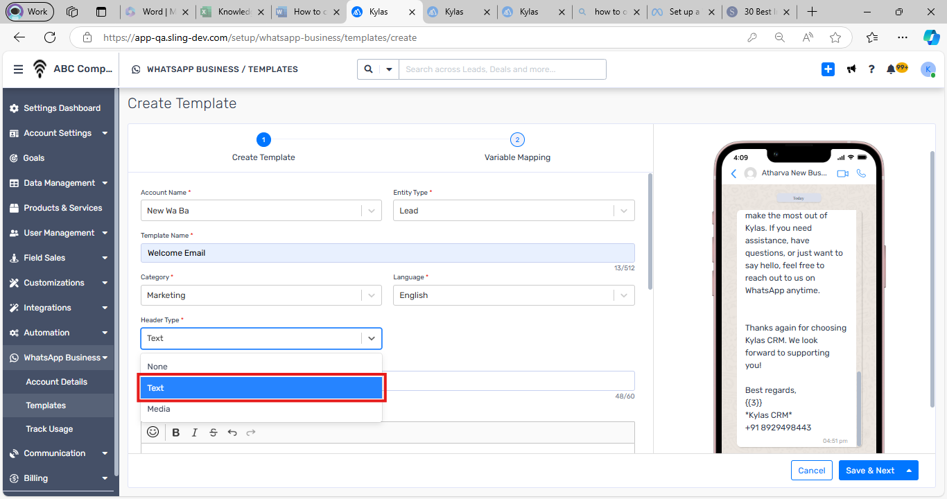Image resolution: width=947 pixels, height=499 pixels.
Task: Toggle italic formatting in editor
Action: pyautogui.click(x=195, y=432)
